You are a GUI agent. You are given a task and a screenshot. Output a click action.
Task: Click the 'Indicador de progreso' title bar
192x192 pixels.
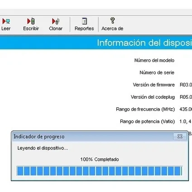click(100, 136)
